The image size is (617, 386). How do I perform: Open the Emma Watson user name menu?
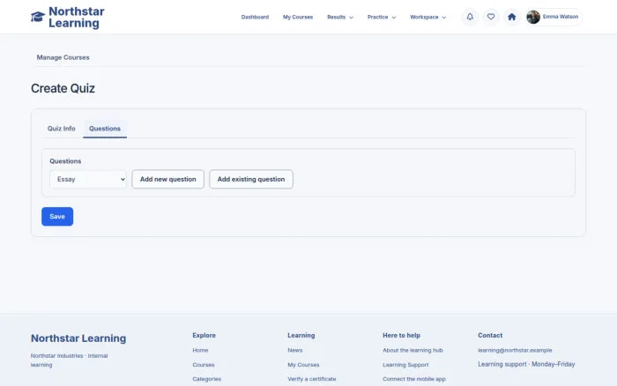click(x=561, y=17)
